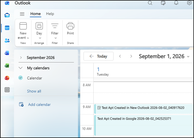This screenshot has height=138, width=194.
Task: Click New event calendar icon
Action: click(x=23, y=26)
